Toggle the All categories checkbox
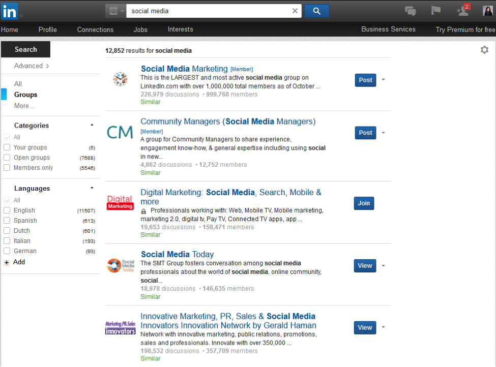Screen dimensions: 496x367 click(7, 137)
